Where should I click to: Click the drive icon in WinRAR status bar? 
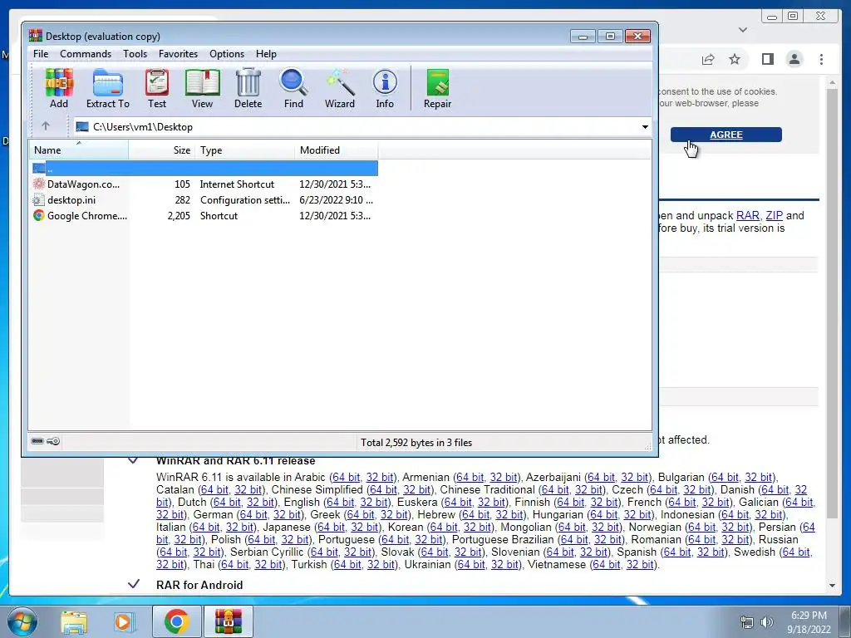tap(37, 441)
